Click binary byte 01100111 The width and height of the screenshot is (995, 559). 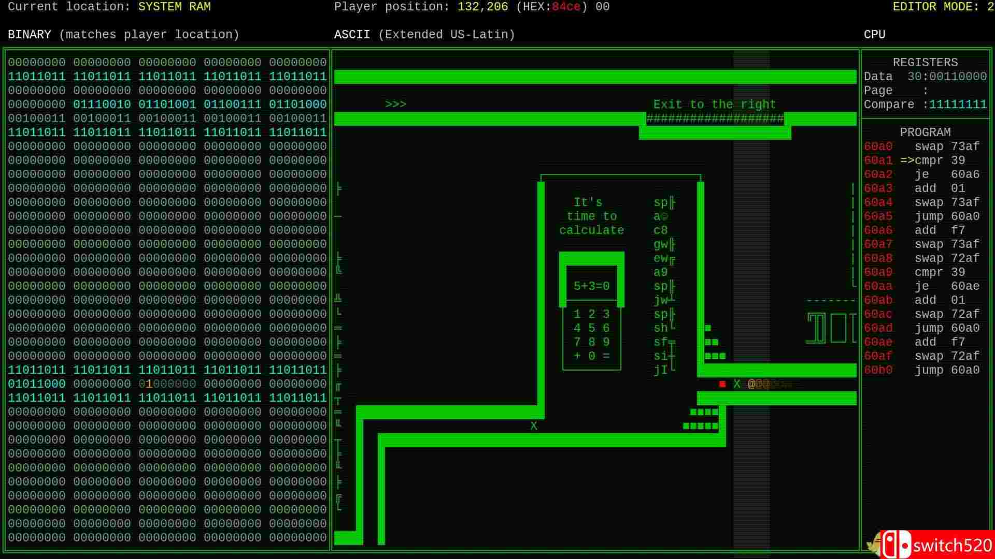(233, 105)
